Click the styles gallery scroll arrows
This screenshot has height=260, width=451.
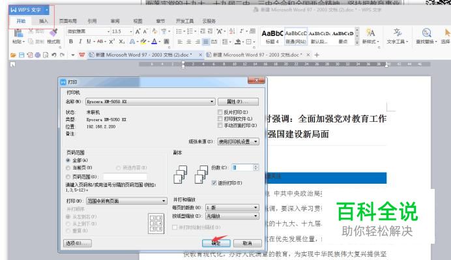coord(357,36)
